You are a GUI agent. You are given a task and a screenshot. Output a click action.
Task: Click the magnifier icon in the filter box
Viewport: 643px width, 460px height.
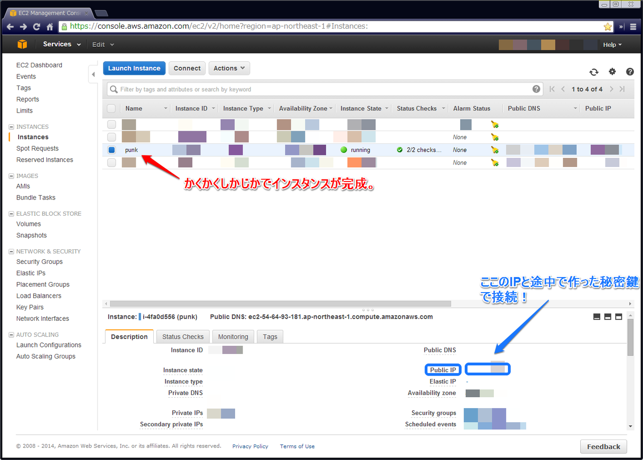(114, 89)
